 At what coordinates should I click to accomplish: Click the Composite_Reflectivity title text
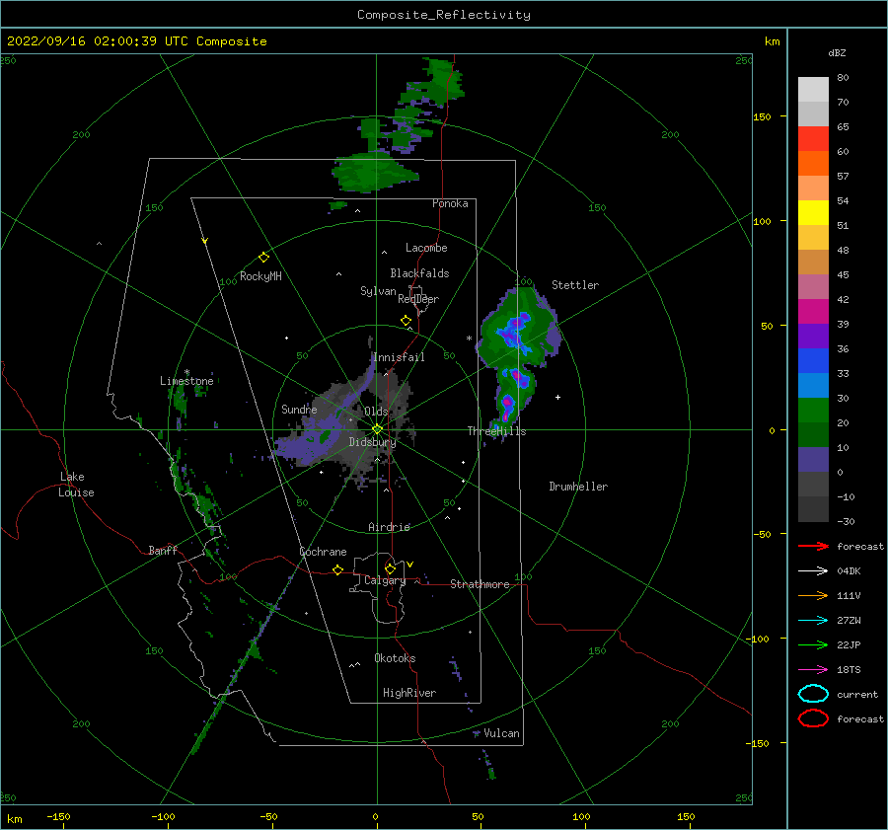pyautogui.click(x=444, y=15)
